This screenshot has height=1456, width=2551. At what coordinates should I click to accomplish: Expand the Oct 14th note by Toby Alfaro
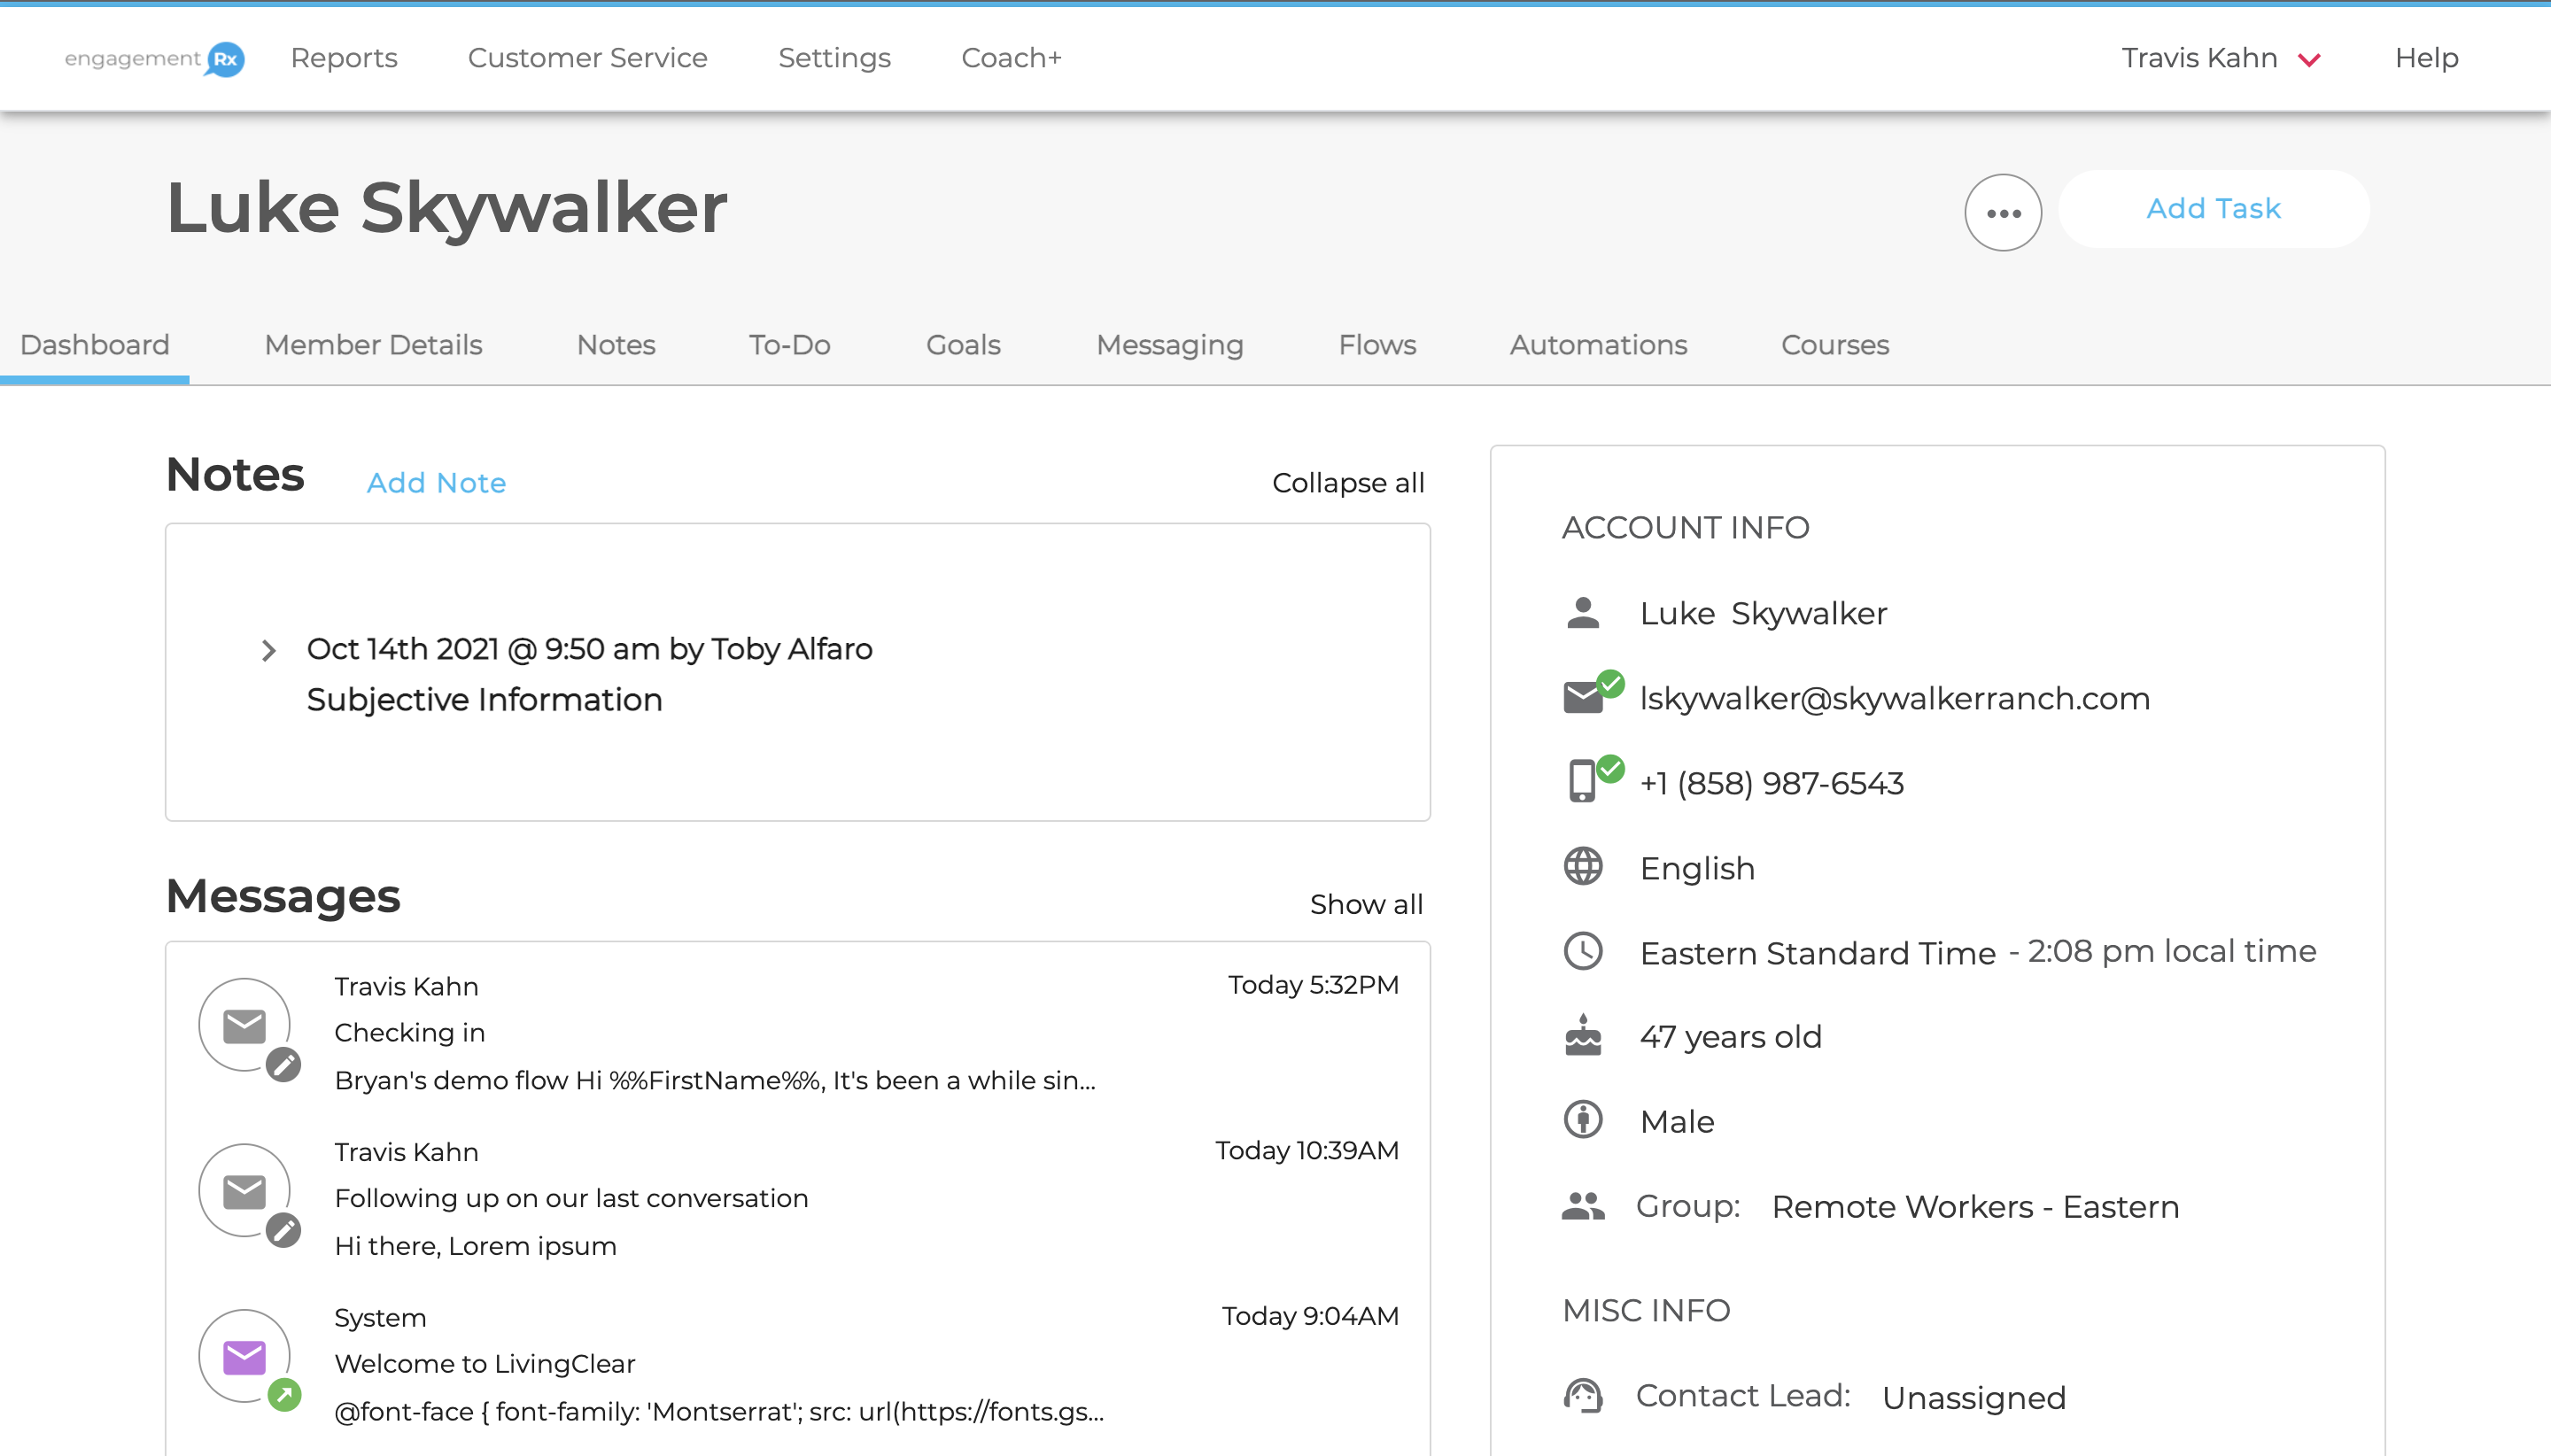pos(268,650)
